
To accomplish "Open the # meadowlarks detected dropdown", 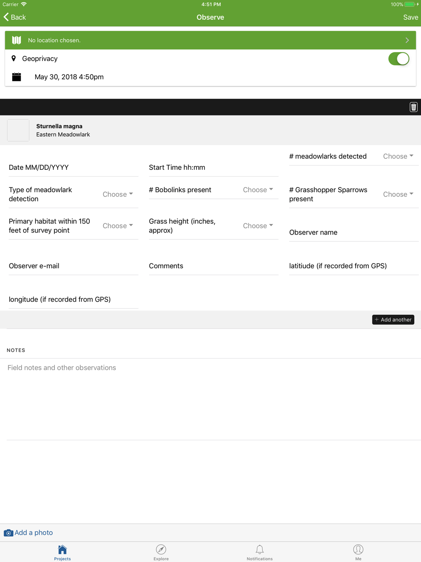I will click(398, 156).
